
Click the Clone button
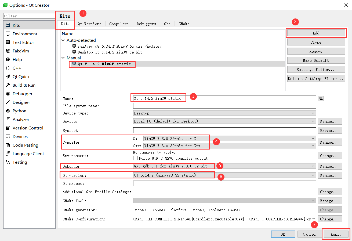pos(316,42)
